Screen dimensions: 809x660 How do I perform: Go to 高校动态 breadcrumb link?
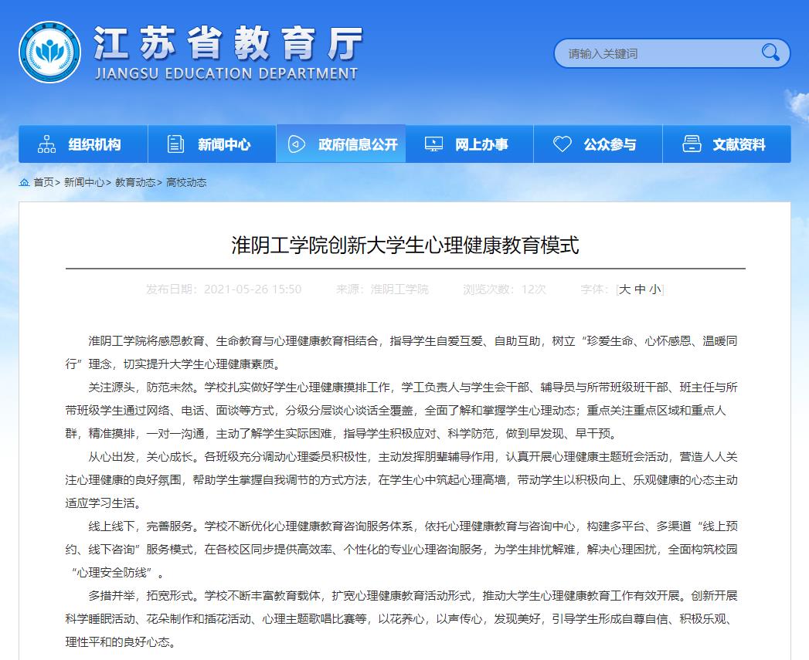(186, 182)
